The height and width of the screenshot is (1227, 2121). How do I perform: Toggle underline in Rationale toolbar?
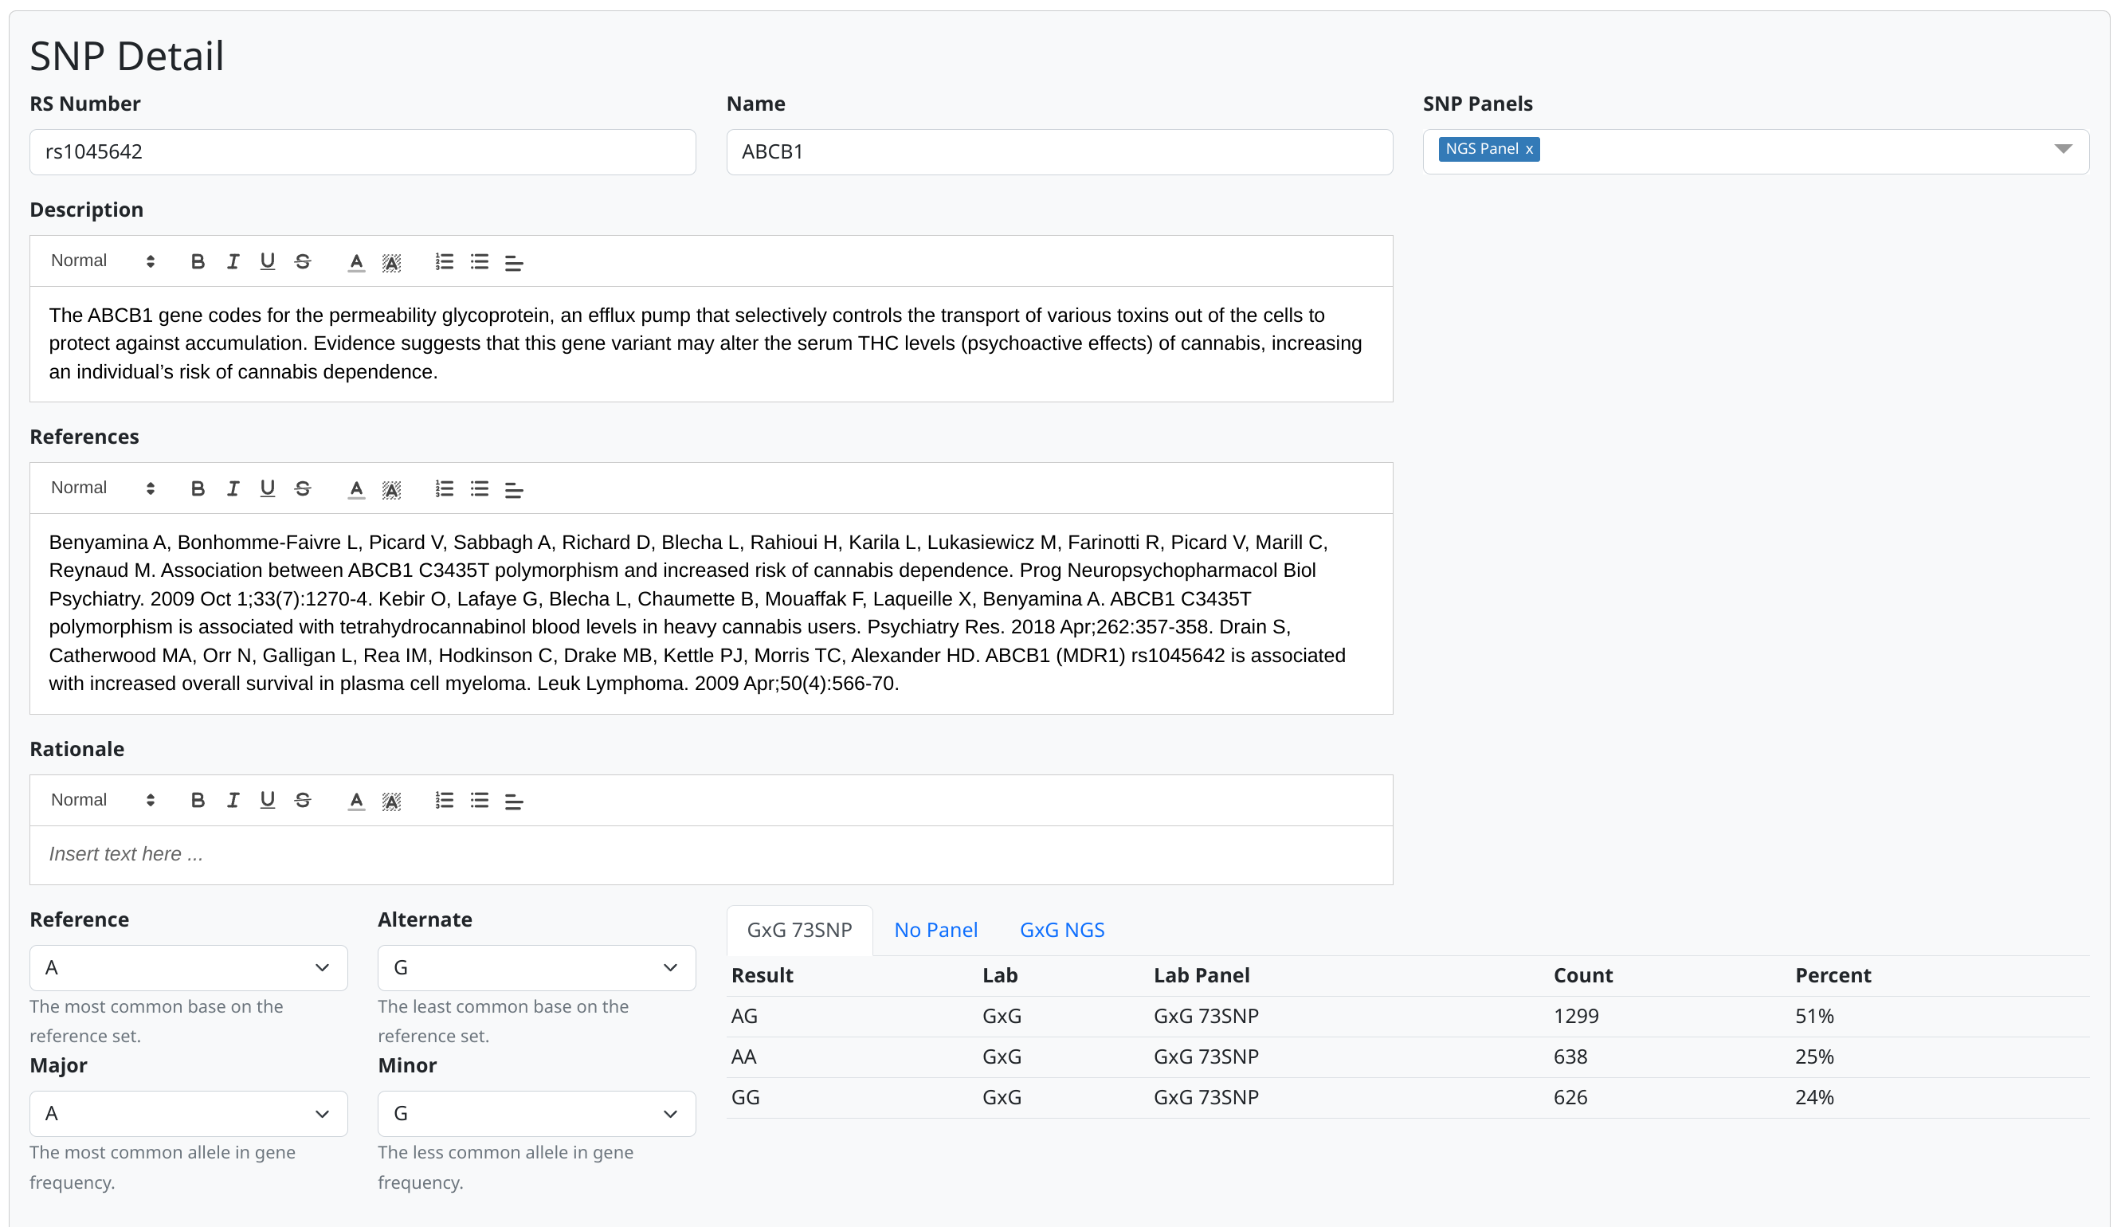[x=268, y=802]
